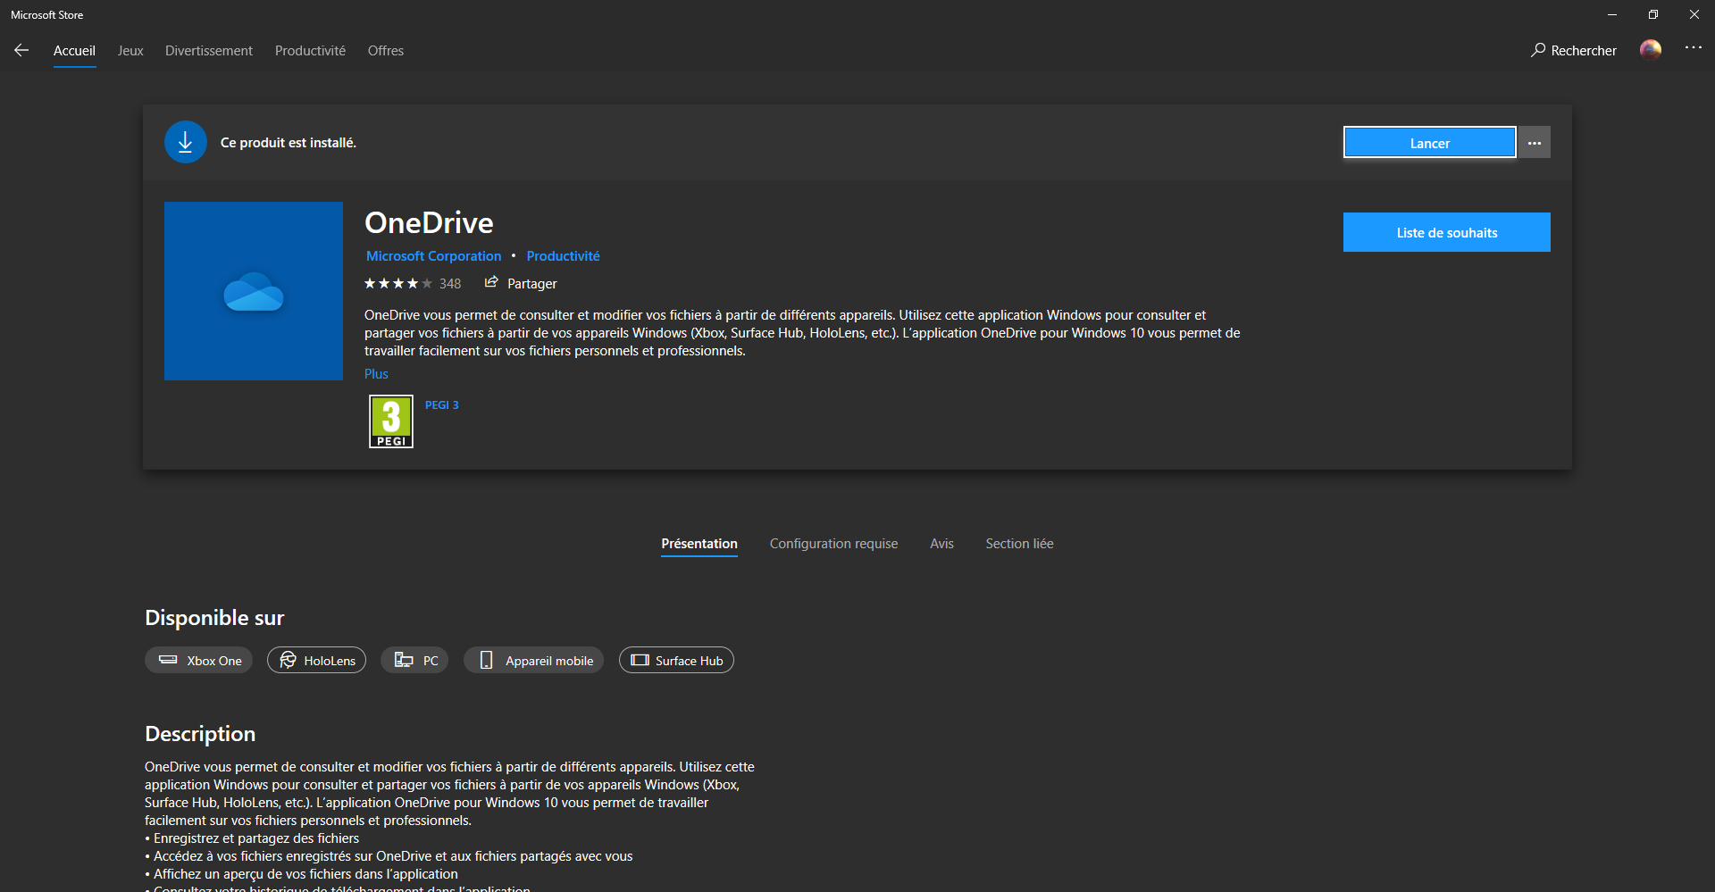Select the Xbox One device chip

coord(198,661)
